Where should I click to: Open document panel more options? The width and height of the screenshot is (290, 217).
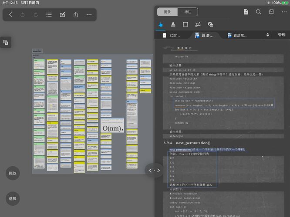coord(284,12)
